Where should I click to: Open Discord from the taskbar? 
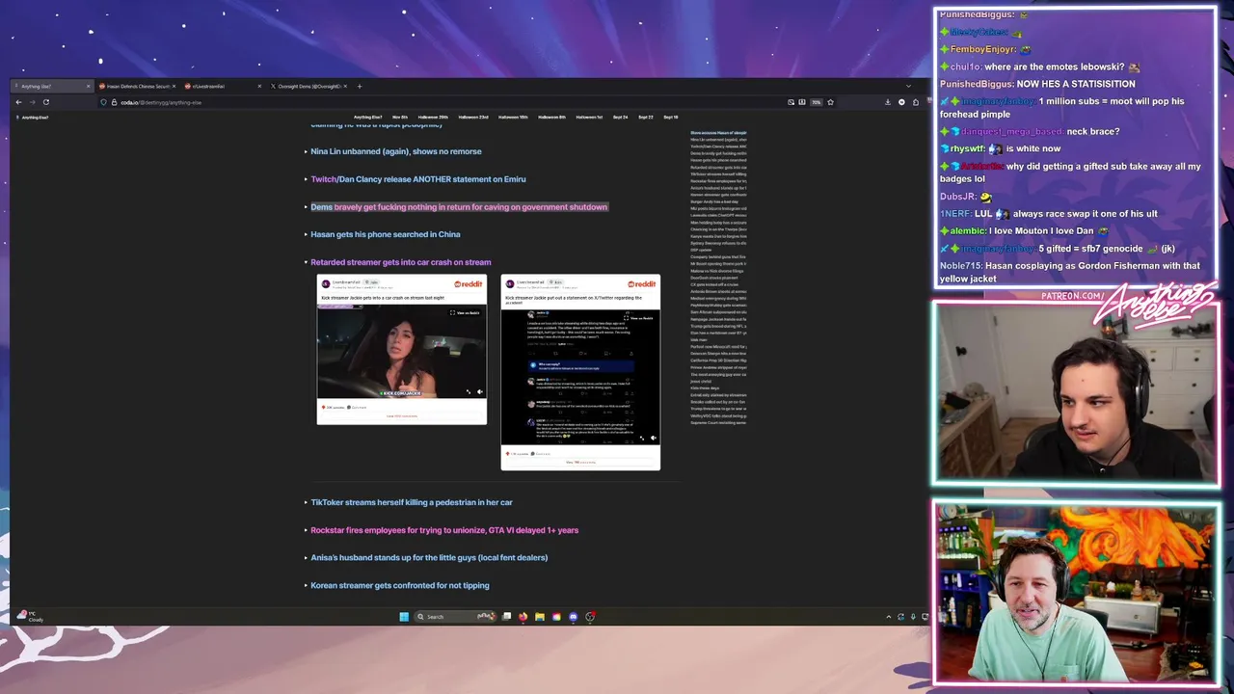[574, 617]
